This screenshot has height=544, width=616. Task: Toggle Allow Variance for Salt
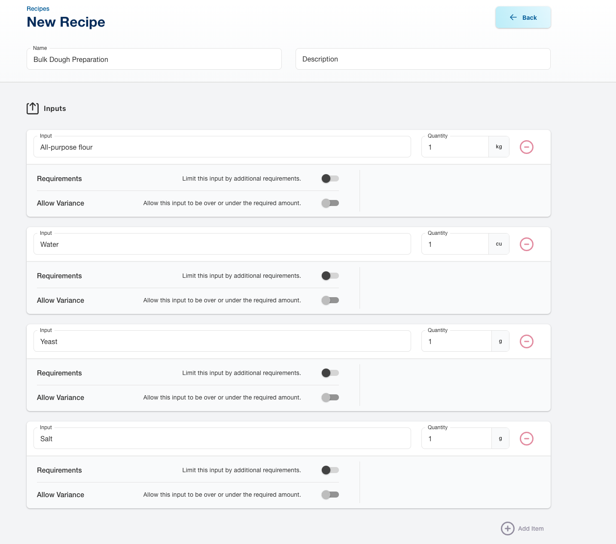pos(330,495)
